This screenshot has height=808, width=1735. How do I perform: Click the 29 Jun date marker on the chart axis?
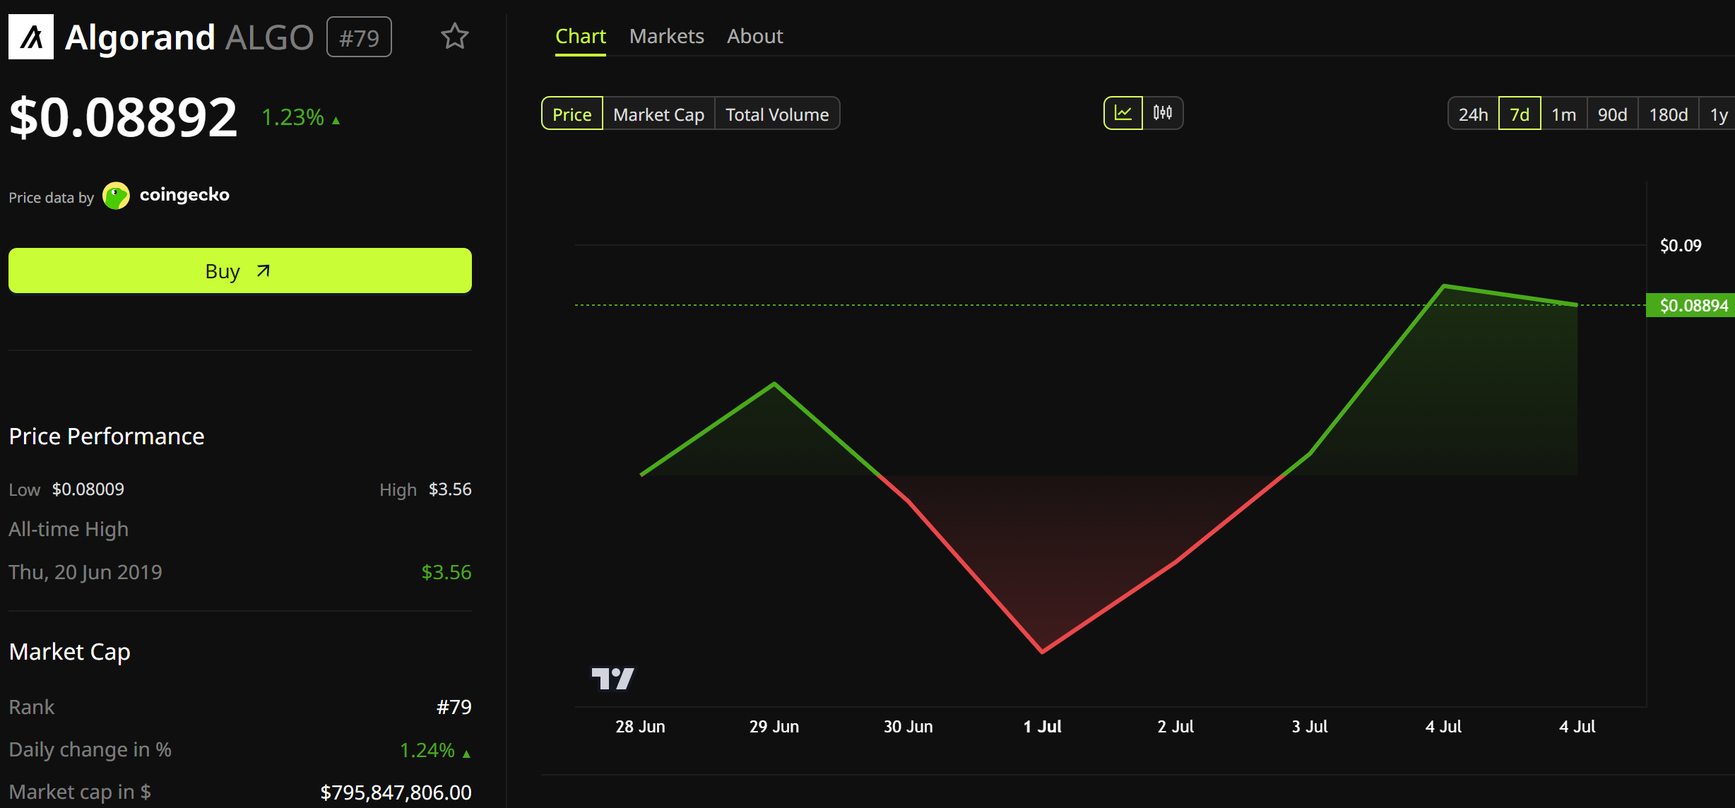(x=774, y=726)
